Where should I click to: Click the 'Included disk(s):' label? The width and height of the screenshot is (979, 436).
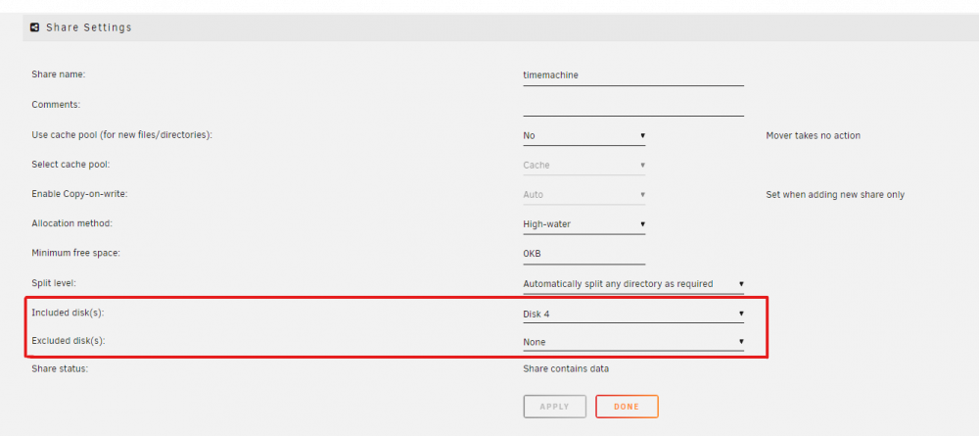[68, 313]
